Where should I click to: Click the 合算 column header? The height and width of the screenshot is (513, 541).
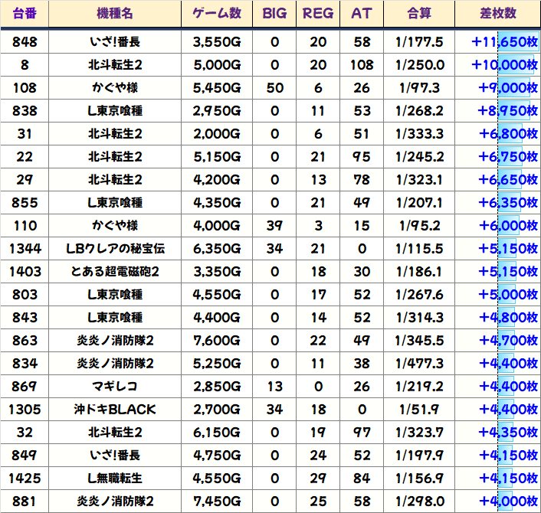coord(419,14)
